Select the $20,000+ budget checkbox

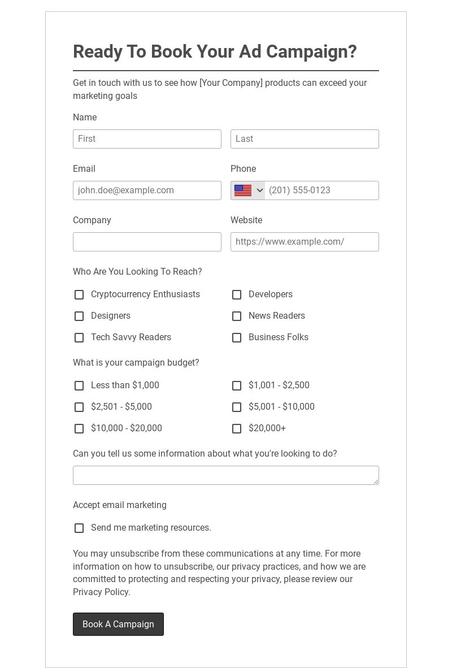[x=237, y=428]
